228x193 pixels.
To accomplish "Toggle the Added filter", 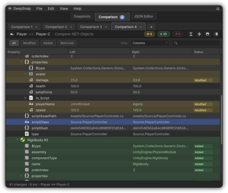I will pos(48,43).
